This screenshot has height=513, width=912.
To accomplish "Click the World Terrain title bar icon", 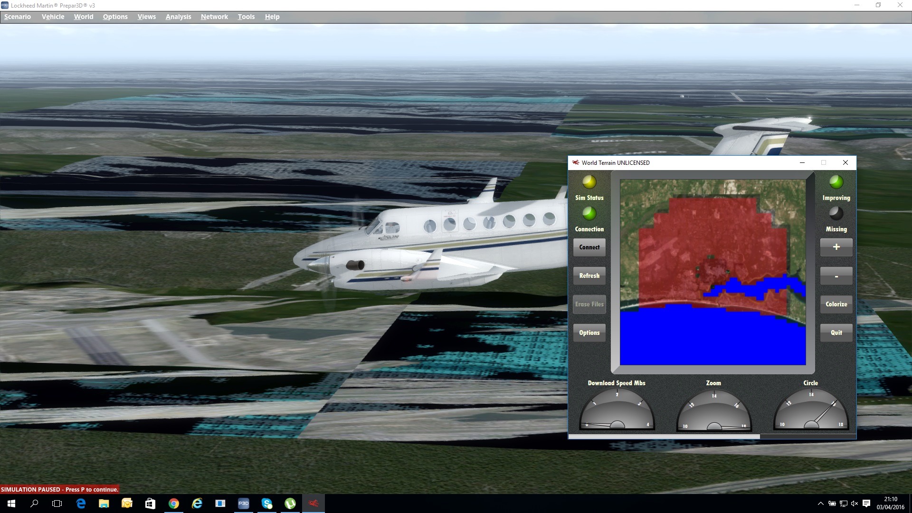I will click(576, 162).
